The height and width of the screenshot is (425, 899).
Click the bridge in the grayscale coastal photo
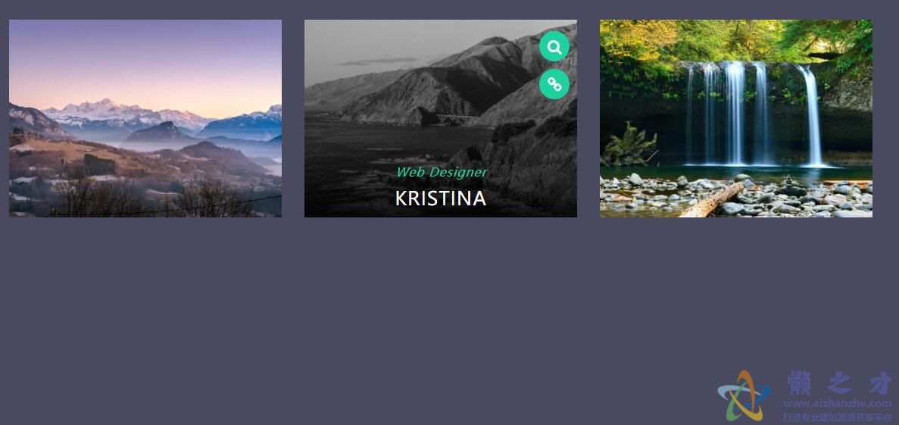pyautogui.click(x=456, y=119)
